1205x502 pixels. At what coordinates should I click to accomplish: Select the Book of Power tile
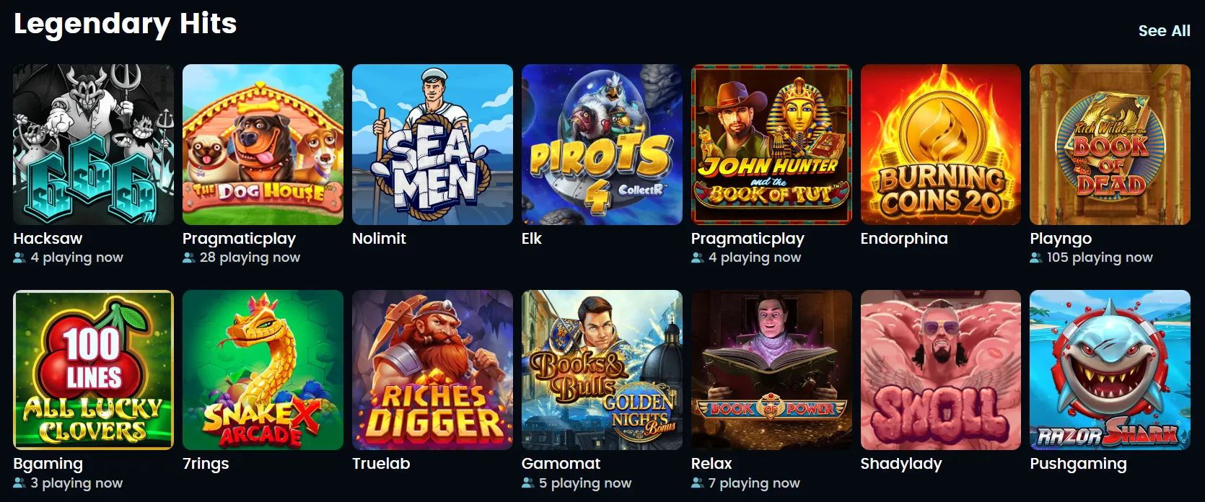(771, 370)
